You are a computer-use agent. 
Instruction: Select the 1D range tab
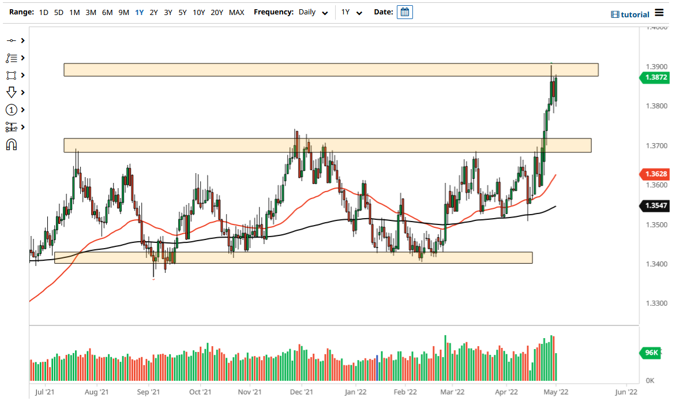43,12
